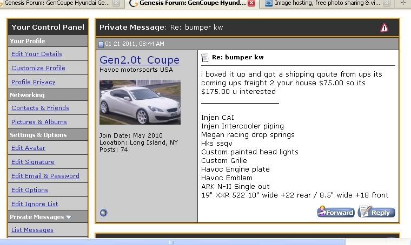411x245 pixels.
Task: Open Edit Options page
Action: pos(30,190)
